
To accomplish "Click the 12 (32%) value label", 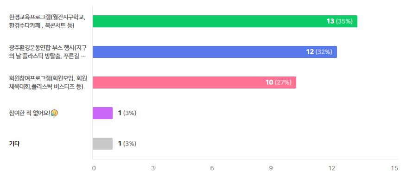I will click(x=319, y=52).
